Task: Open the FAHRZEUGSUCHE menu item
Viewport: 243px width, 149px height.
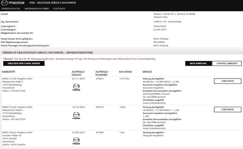Action: 11,9
